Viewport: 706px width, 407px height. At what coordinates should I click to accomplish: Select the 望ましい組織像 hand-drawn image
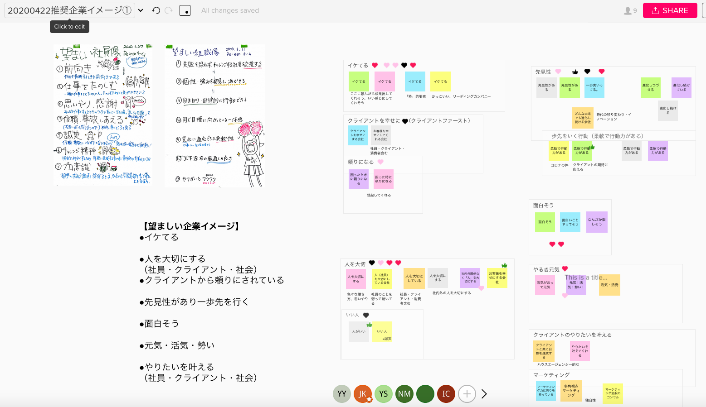pyautogui.click(x=215, y=116)
